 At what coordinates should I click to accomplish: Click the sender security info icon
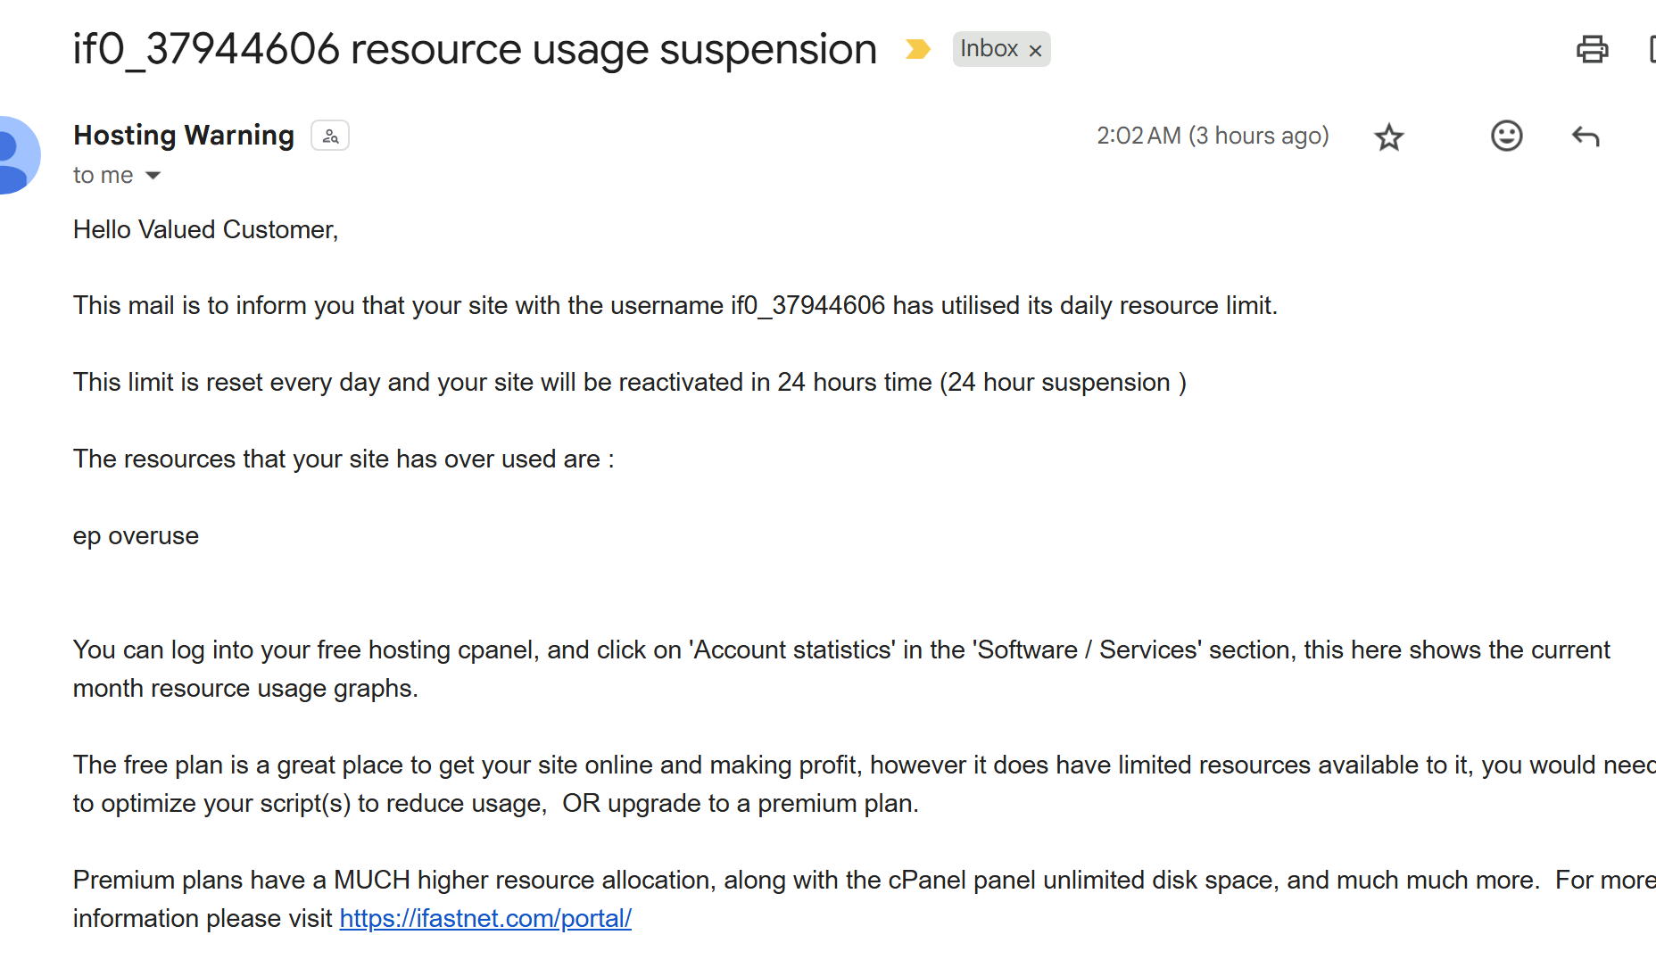pos(330,136)
